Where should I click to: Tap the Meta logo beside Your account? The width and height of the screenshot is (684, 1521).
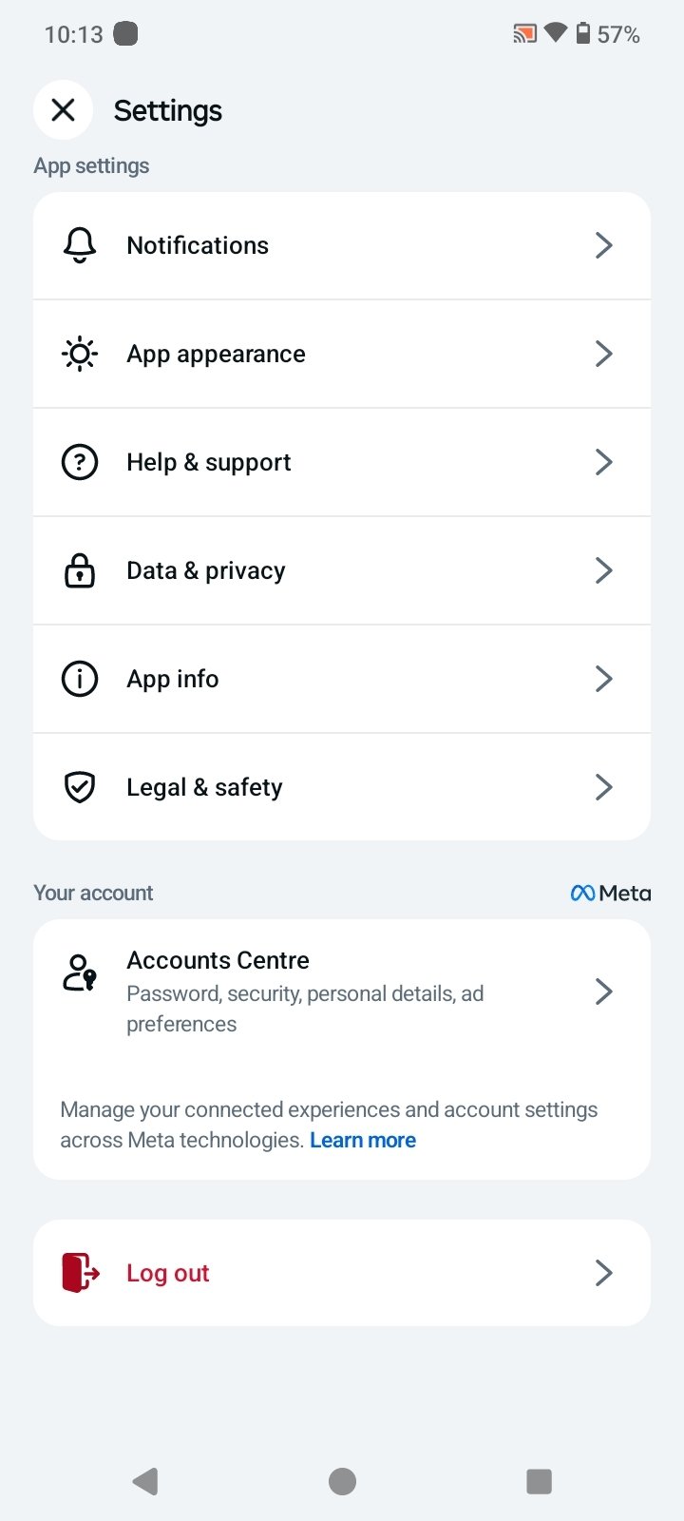[x=611, y=893]
